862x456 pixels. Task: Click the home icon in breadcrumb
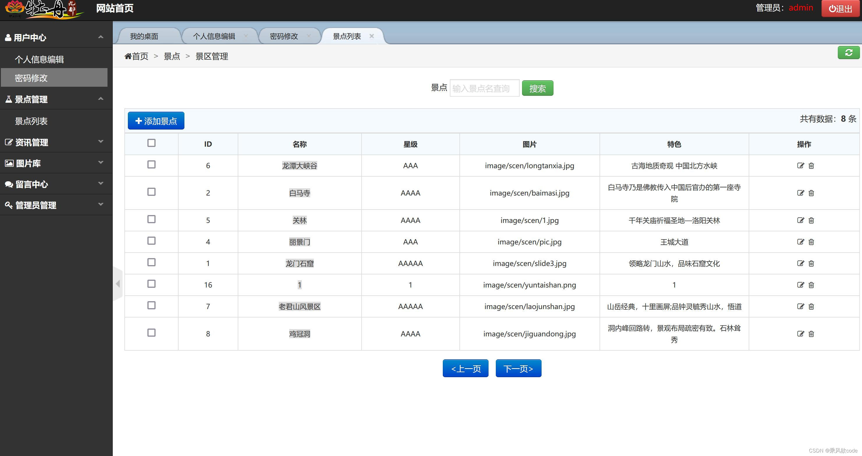[128, 56]
